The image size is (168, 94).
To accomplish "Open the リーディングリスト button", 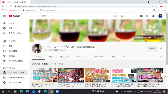I will tap(160, 10).
